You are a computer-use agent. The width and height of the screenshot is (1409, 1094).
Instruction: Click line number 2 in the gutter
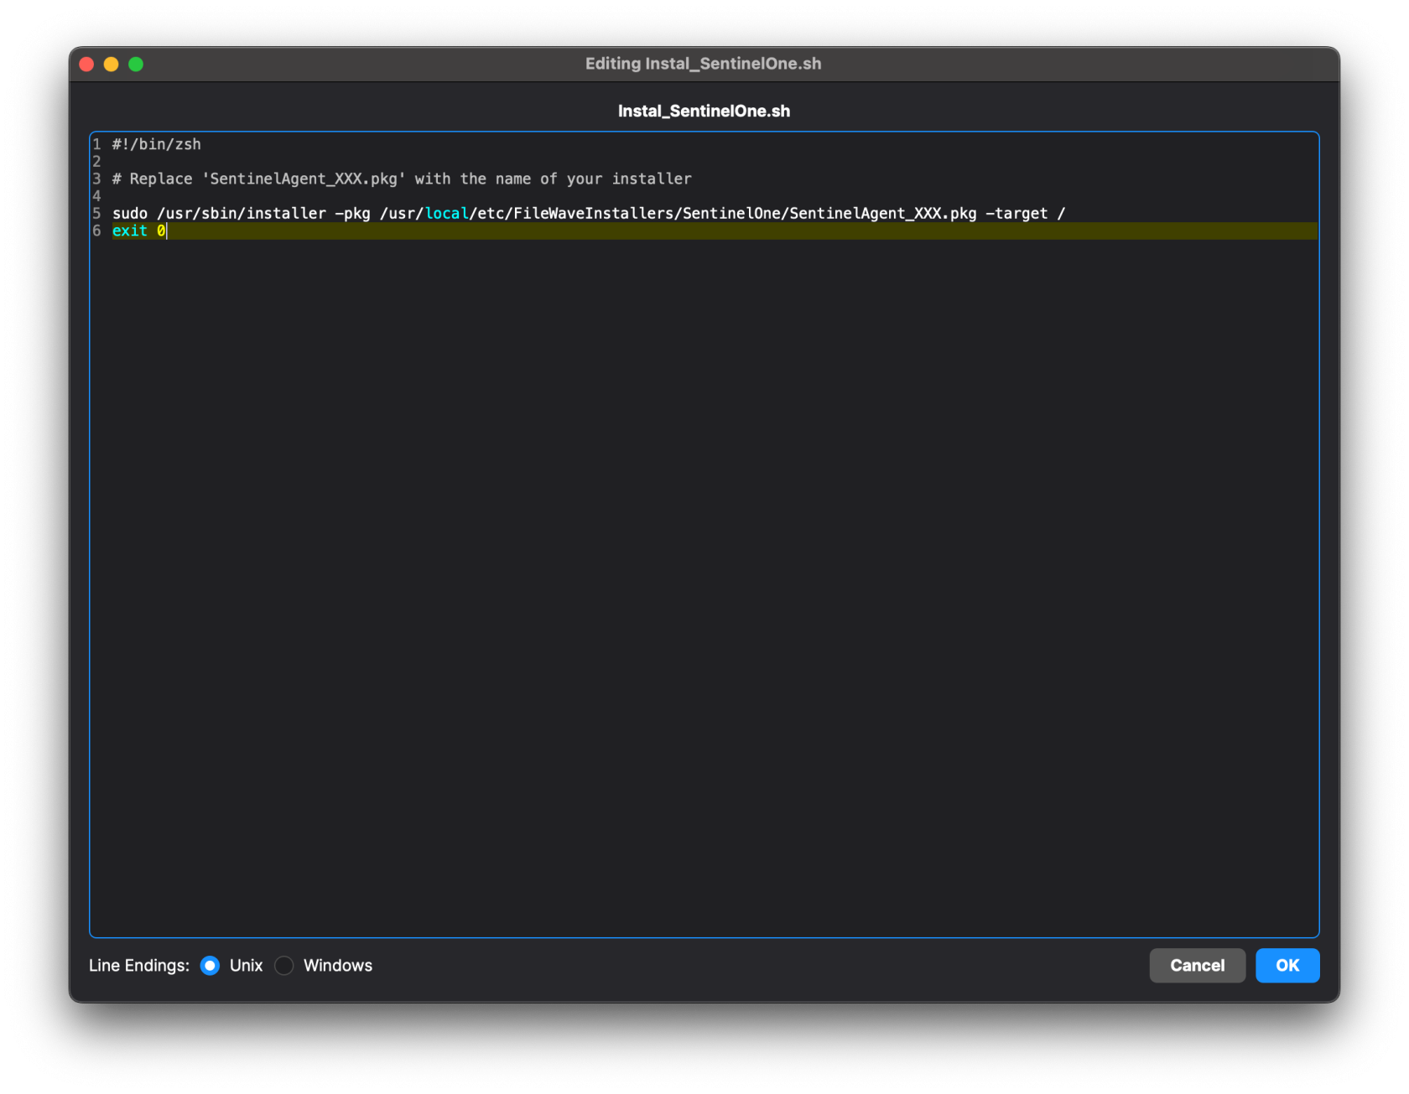point(96,162)
